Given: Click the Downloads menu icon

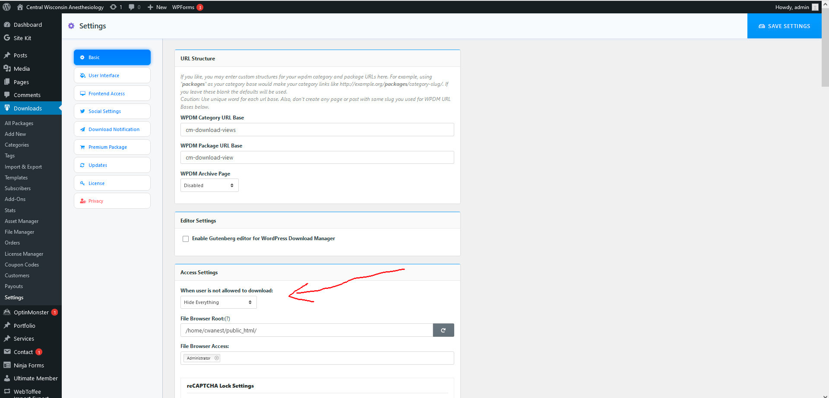Looking at the screenshot, I should coord(7,108).
